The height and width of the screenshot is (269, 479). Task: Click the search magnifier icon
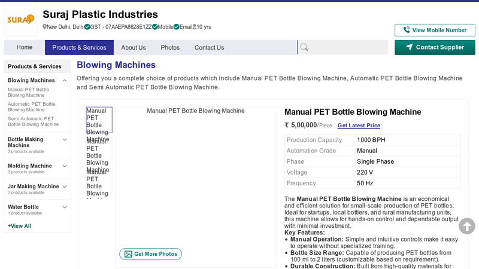(304, 47)
